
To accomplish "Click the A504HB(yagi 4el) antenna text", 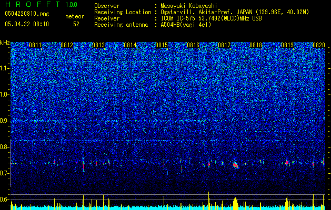I will pyautogui.click(x=186, y=25).
